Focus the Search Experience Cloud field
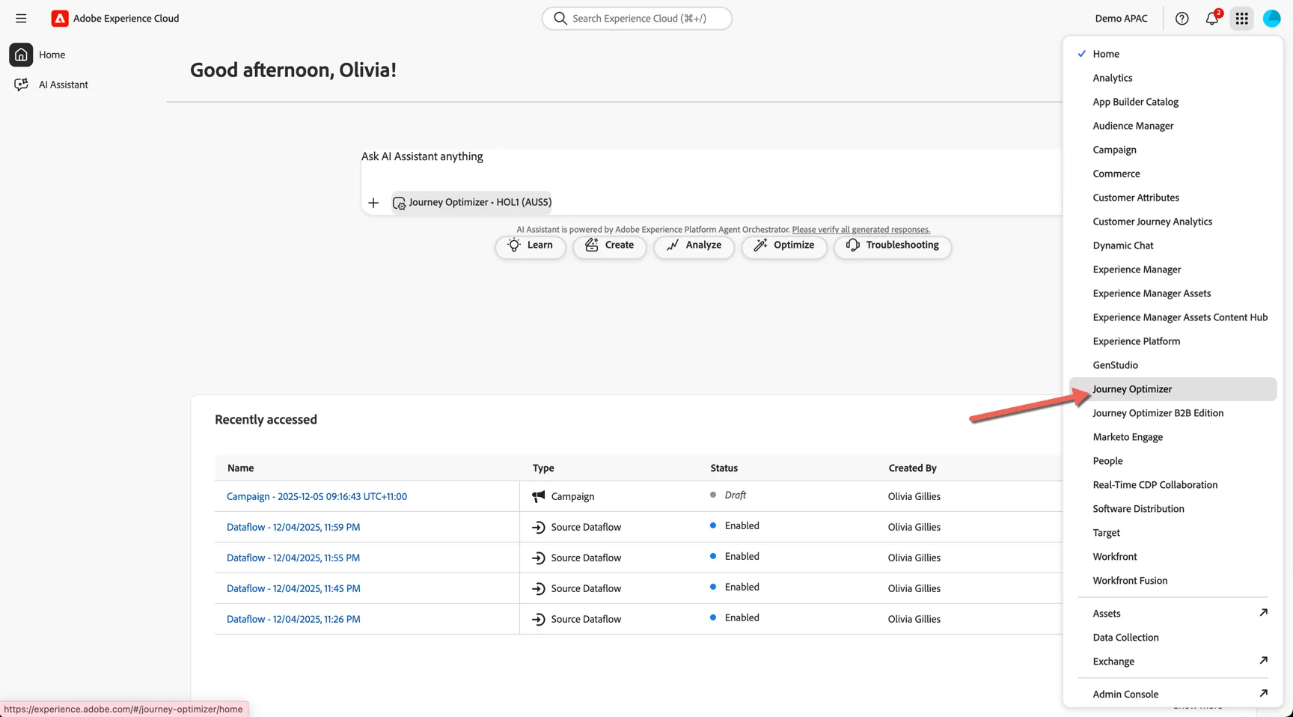 637,19
